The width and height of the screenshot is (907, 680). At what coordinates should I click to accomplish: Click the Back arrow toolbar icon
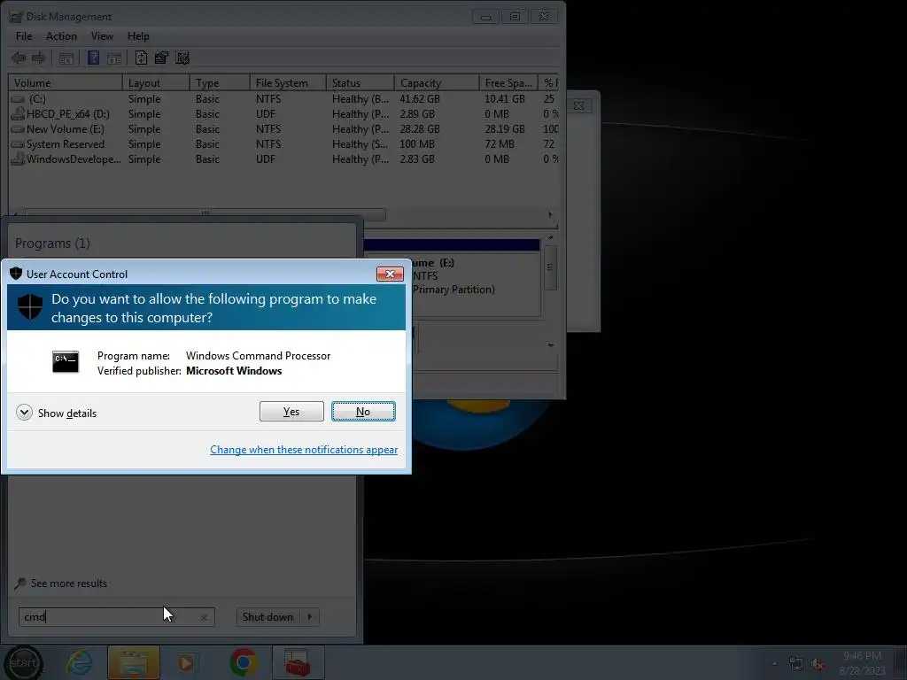(x=19, y=58)
